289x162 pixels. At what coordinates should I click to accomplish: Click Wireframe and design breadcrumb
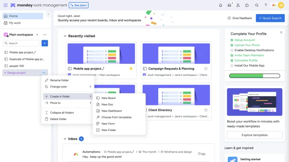click(x=176, y=152)
